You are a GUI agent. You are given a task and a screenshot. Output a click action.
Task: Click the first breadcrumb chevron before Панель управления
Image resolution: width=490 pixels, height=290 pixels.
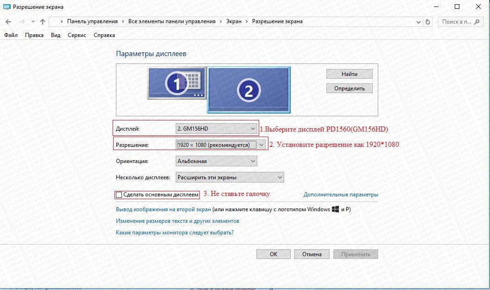tap(62, 21)
